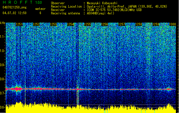Click the 0.8 kHz axis label
Screen dimensions: 179x113
3,79
